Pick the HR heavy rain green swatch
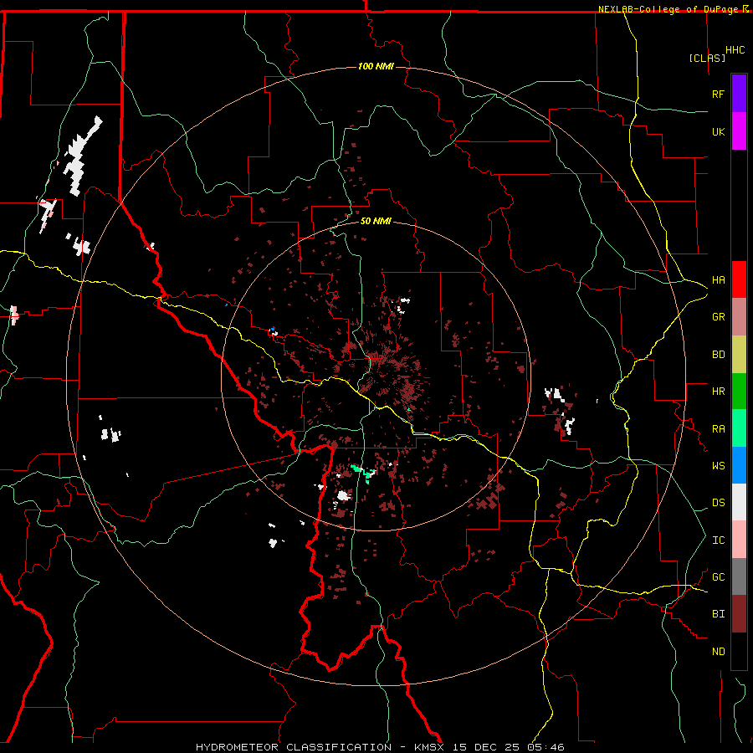The width and height of the screenshot is (753, 753). [739, 392]
